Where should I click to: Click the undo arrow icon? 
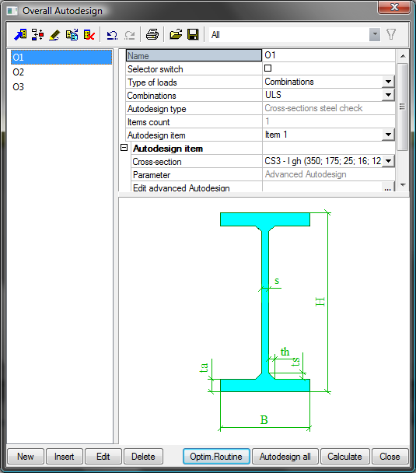pos(112,35)
